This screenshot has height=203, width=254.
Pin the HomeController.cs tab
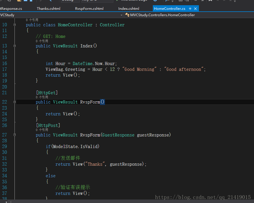(x=190, y=9)
